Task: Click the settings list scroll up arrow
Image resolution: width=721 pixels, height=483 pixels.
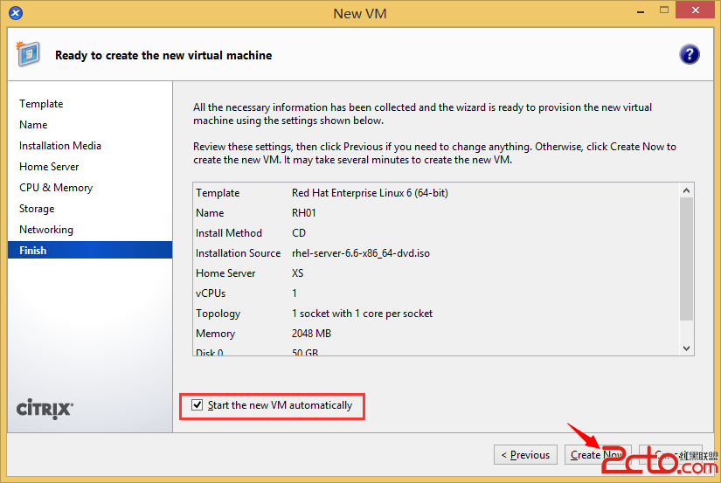Action: 687,190
